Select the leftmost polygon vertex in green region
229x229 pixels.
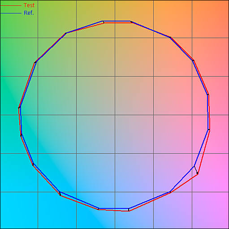click(19, 107)
